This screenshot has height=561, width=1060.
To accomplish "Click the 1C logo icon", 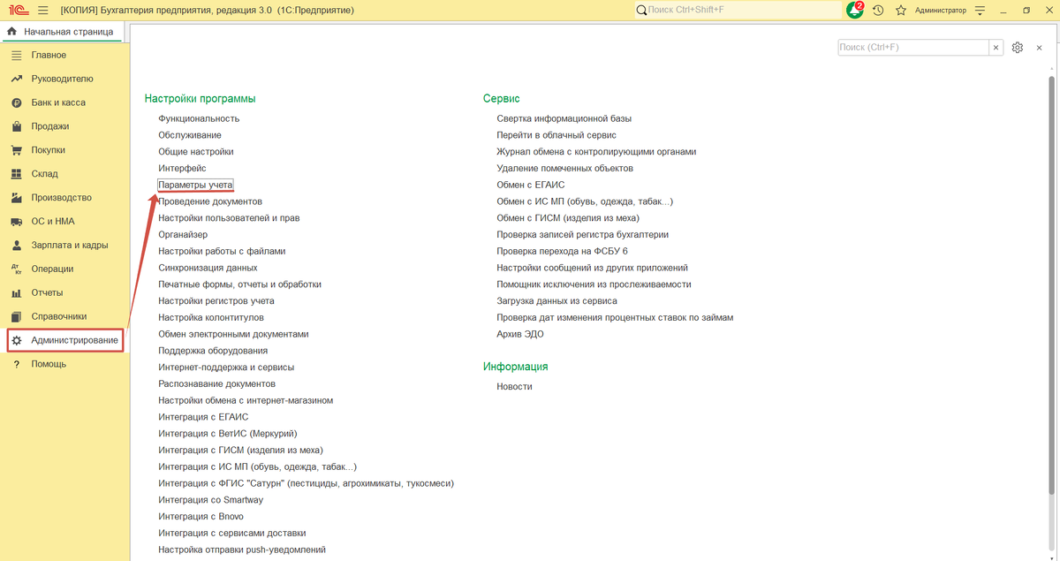I will tap(17, 11).
